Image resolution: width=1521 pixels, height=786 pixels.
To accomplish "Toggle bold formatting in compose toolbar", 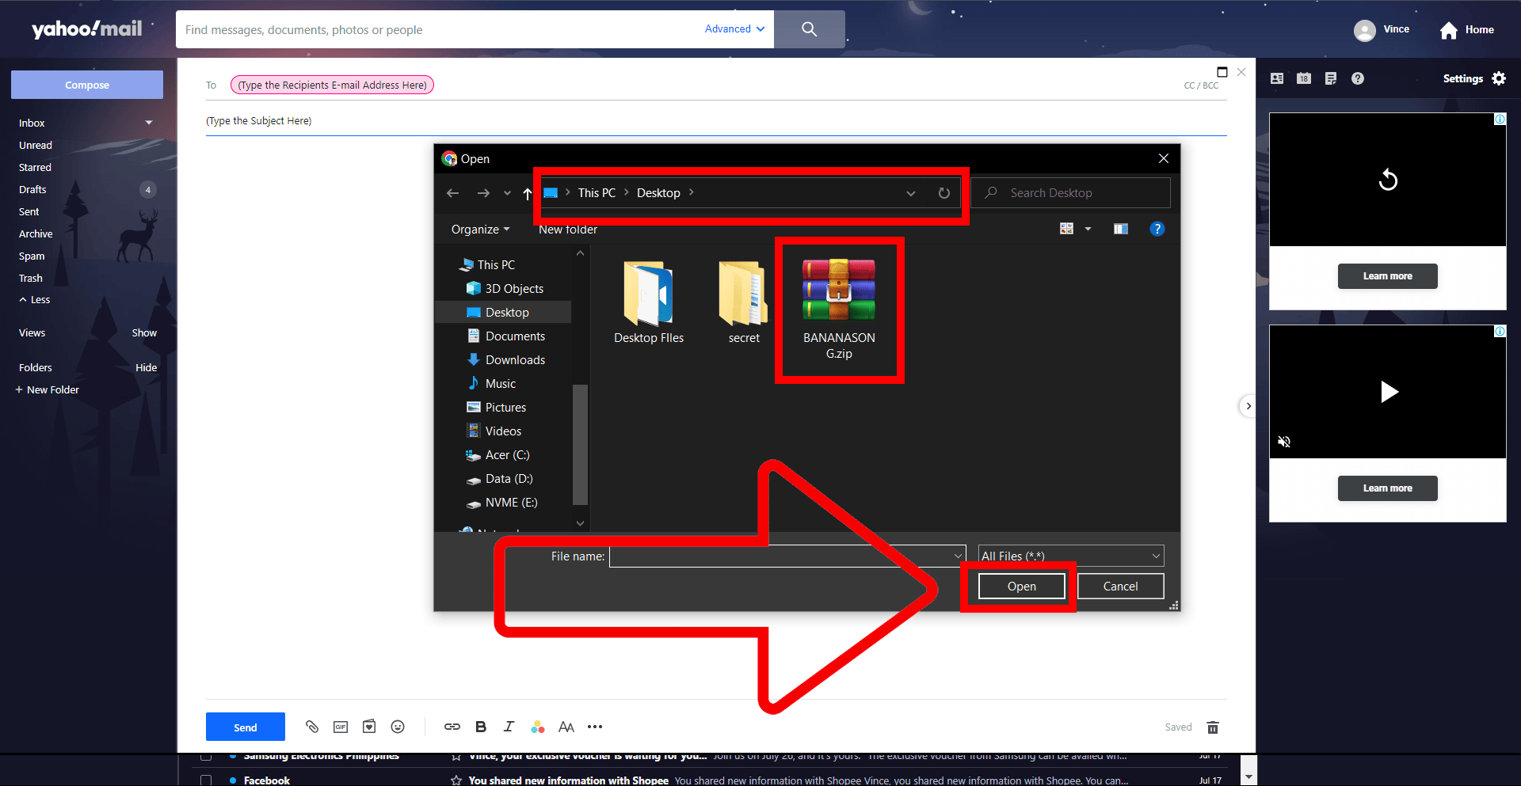I will (480, 727).
